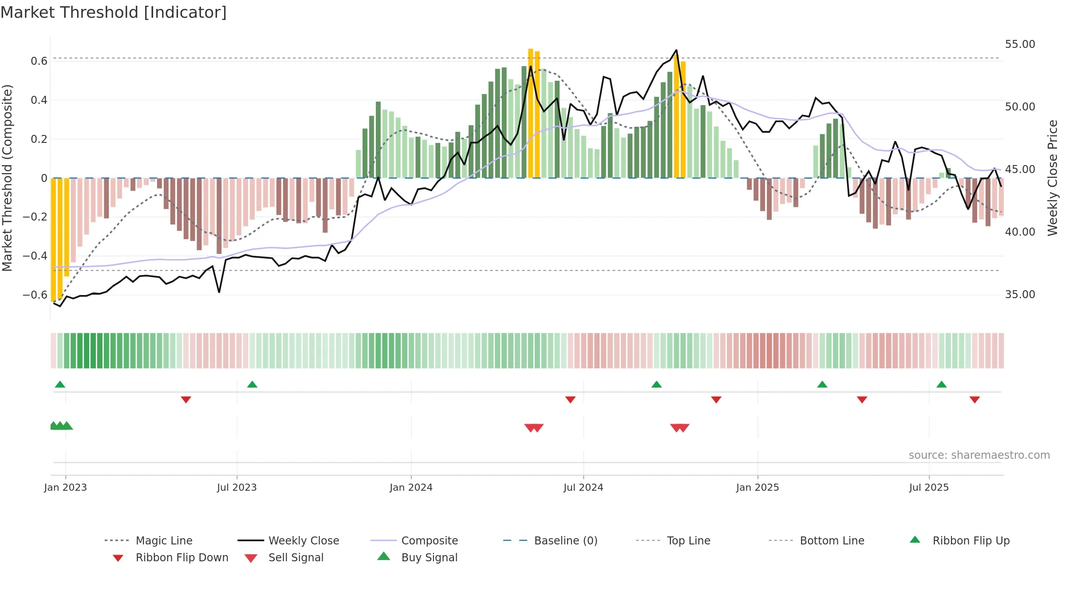Click the ribbon flip up marker at Jan 2023

coord(60,384)
